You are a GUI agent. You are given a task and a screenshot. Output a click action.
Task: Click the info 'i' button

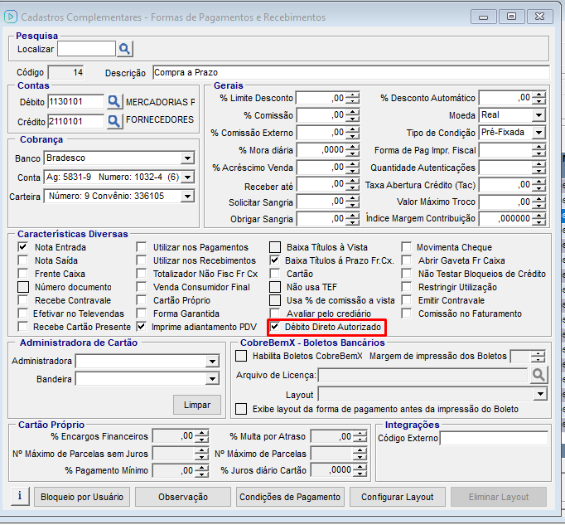[x=20, y=497]
